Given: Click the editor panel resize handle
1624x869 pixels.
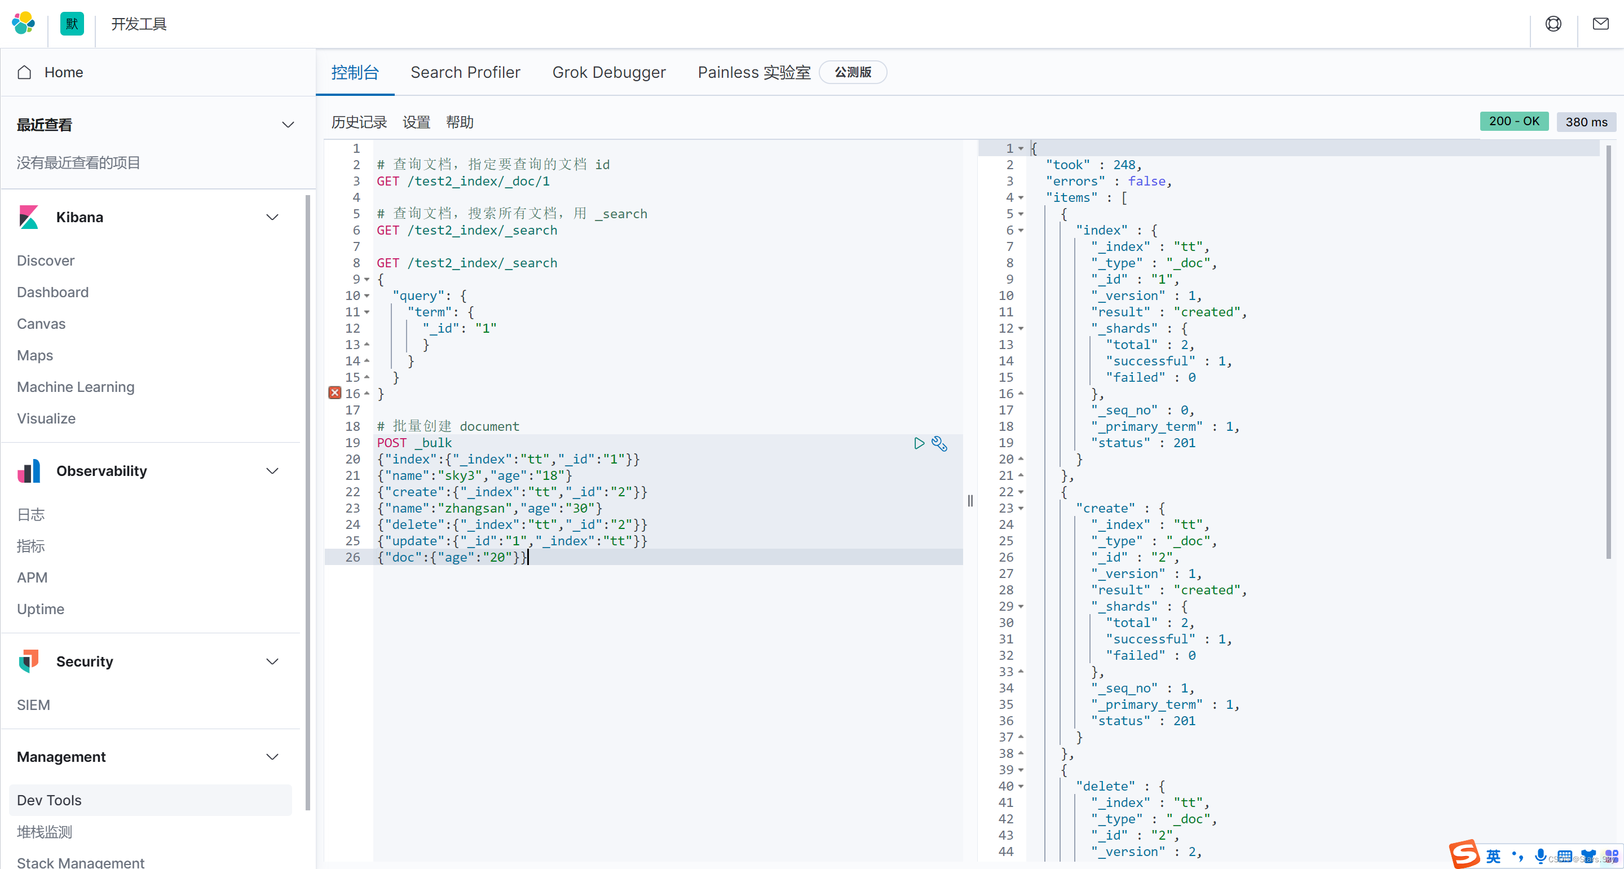Looking at the screenshot, I should click(x=970, y=501).
